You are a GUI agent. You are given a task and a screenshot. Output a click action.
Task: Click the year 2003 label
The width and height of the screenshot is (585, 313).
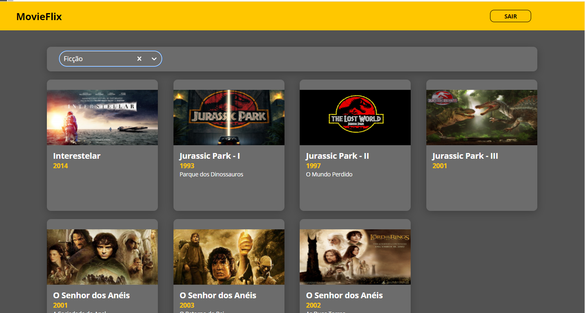point(187,305)
